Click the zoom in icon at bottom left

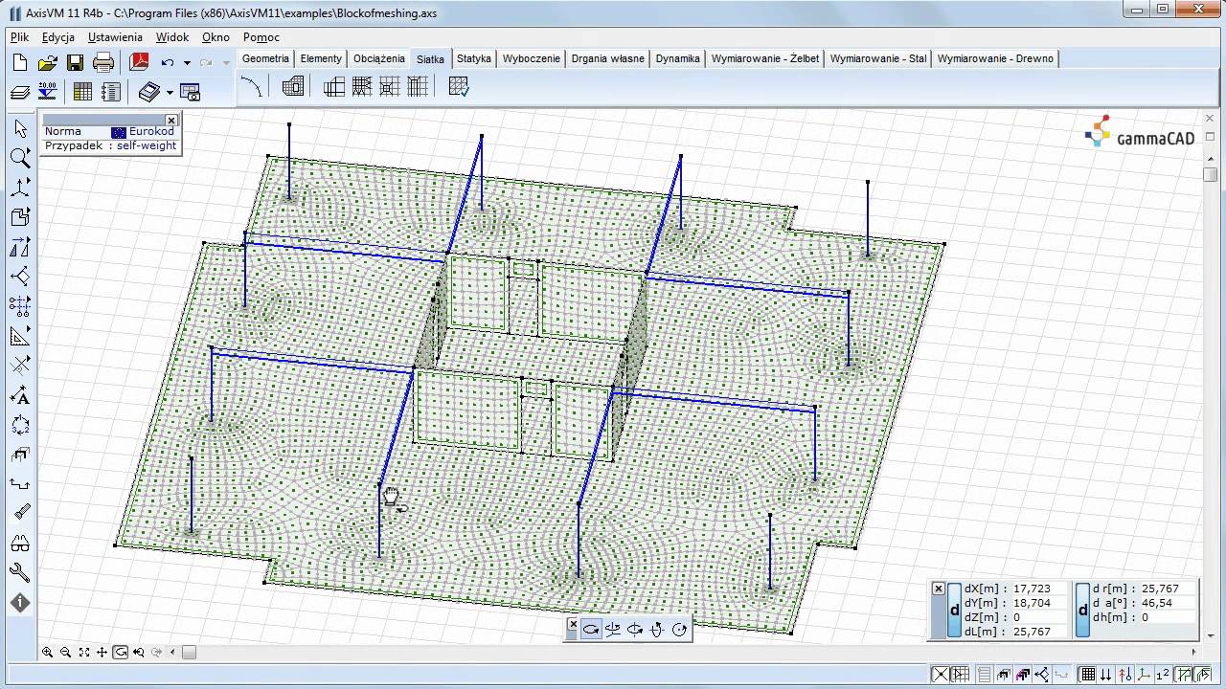tap(47, 653)
